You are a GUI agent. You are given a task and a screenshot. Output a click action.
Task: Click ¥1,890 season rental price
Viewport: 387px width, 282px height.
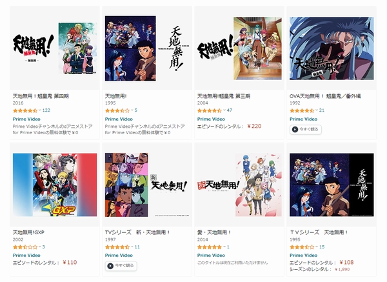coord(342,269)
